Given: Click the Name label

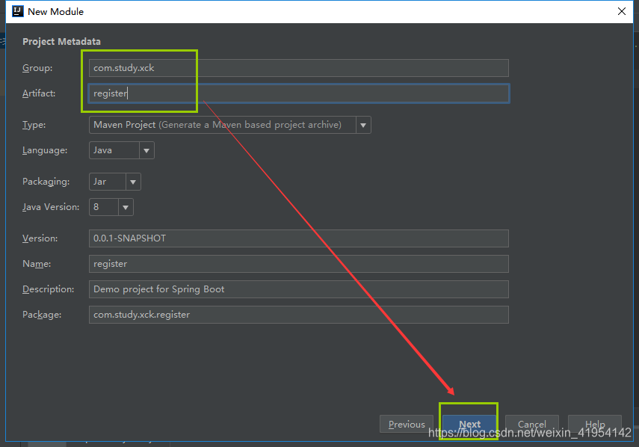Looking at the screenshot, I should click(x=37, y=264).
